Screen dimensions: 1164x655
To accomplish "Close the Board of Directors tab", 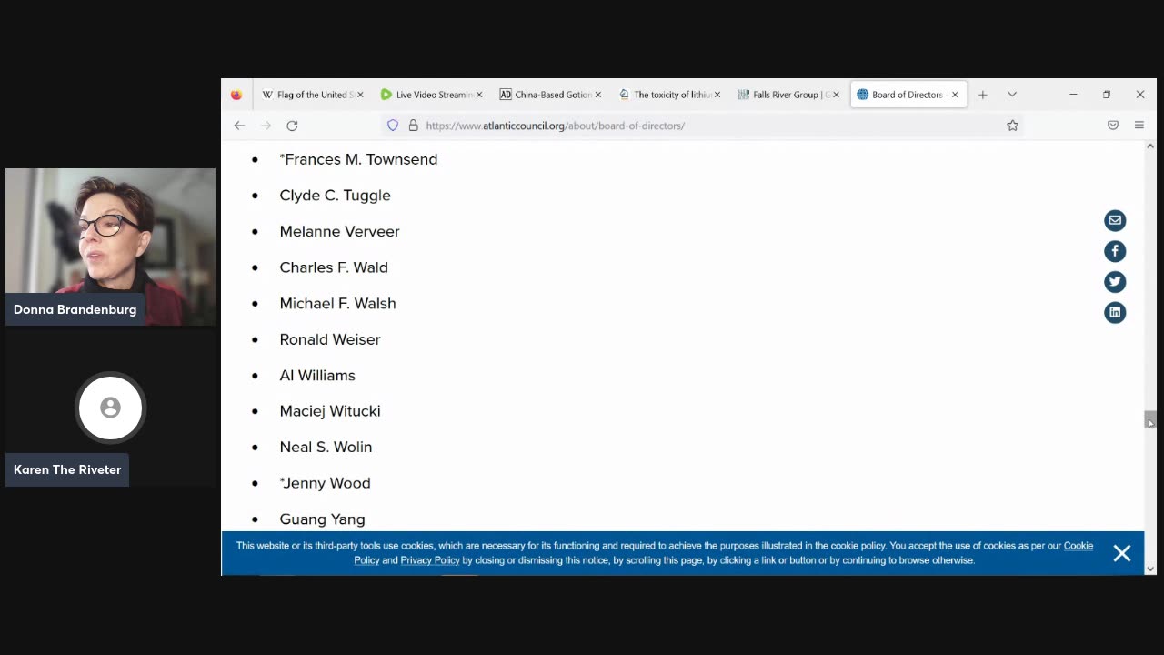I will coord(955,95).
